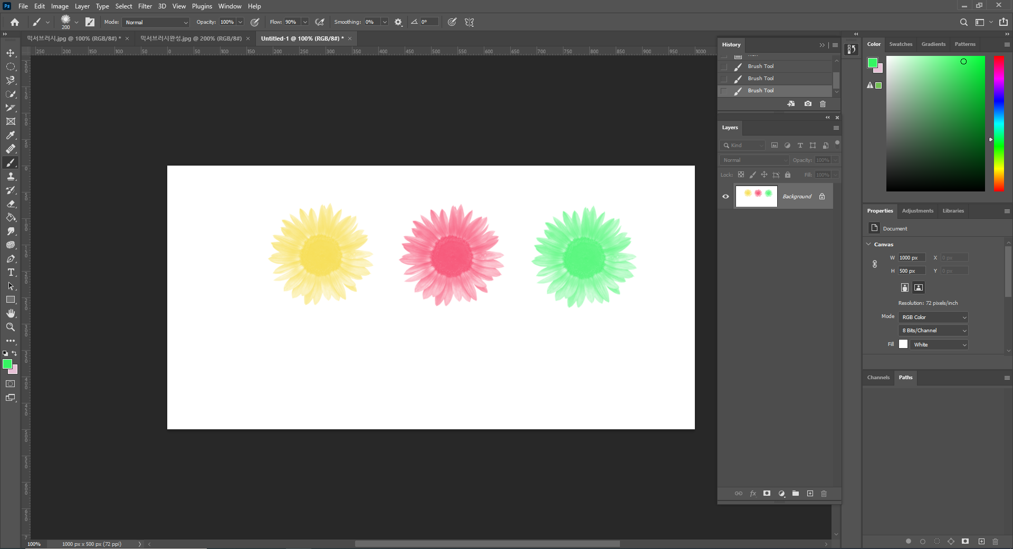The height and width of the screenshot is (549, 1013).
Task: Select the Eyedropper tool
Action: 11,135
